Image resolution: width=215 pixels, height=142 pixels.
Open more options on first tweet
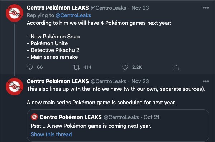206,8
